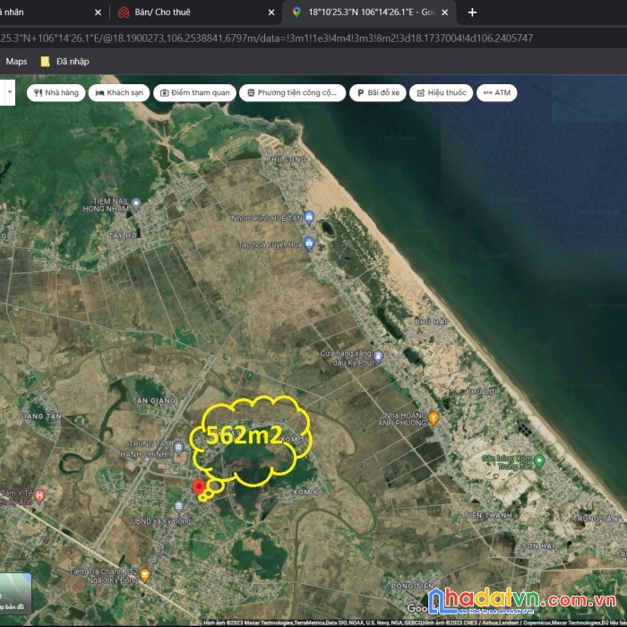Select the Tạp hoá Tuyết Hoa shop marker

coord(309,243)
